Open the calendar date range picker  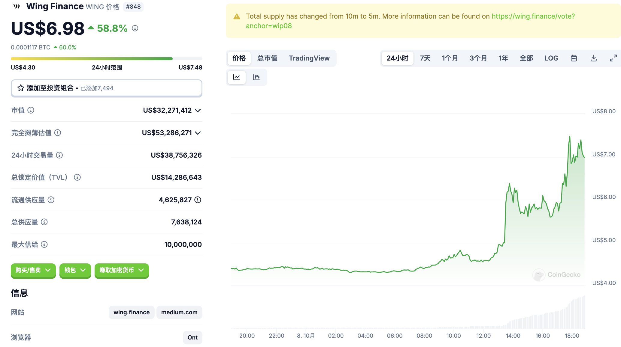(x=574, y=58)
